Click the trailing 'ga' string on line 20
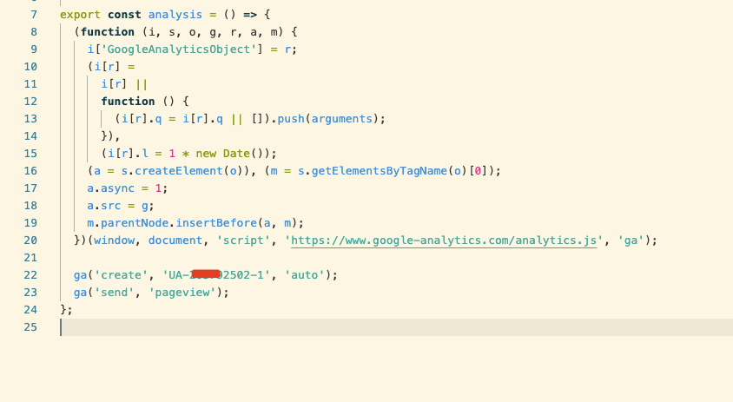Image resolution: width=733 pixels, height=402 pixels. click(631, 241)
